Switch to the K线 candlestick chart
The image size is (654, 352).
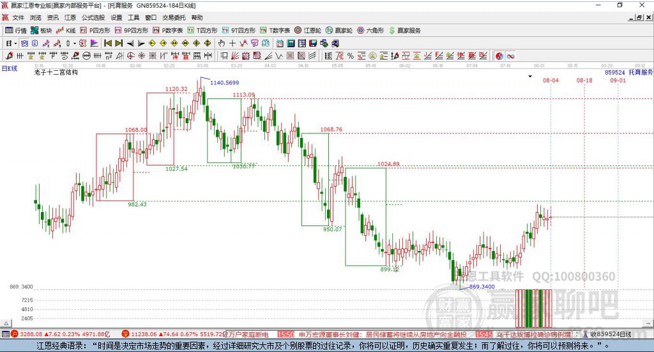click(x=66, y=31)
